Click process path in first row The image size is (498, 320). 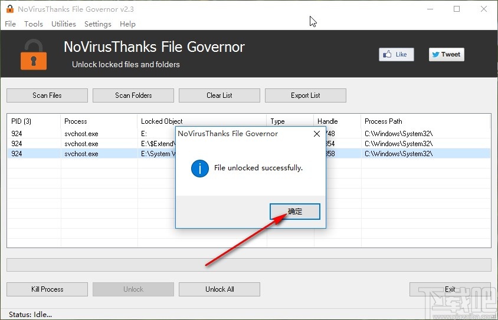[x=399, y=134]
